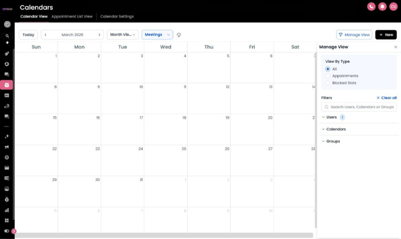Select the All view type radio
Image resolution: width=401 pixels, height=239 pixels.
tap(328, 69)
